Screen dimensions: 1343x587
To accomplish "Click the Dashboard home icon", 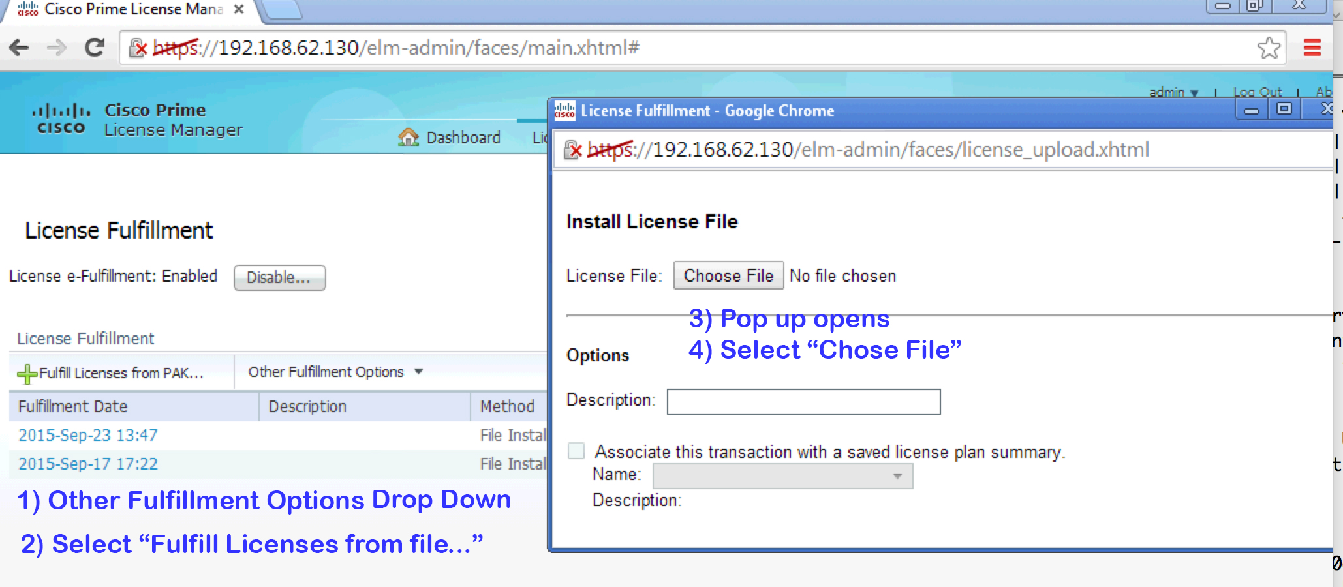I will pyautogui.click(x=409, y=137).
